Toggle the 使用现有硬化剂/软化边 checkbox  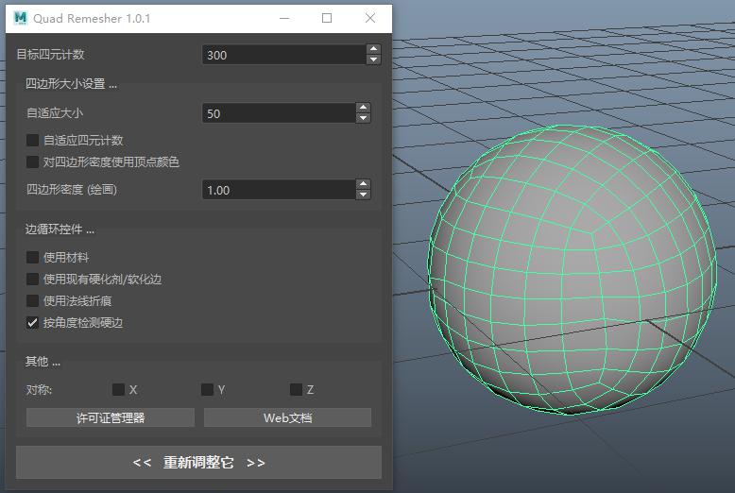[x=33, y=280]
